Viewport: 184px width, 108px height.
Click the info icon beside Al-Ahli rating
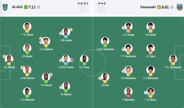click(39, 7)
